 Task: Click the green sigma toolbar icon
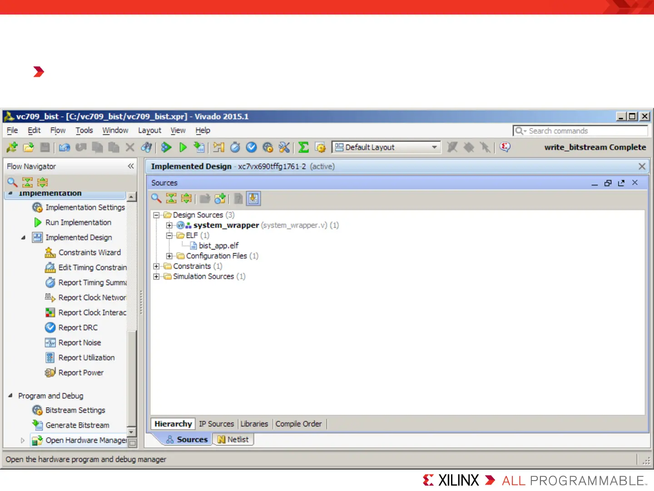[x=303, y=147]
